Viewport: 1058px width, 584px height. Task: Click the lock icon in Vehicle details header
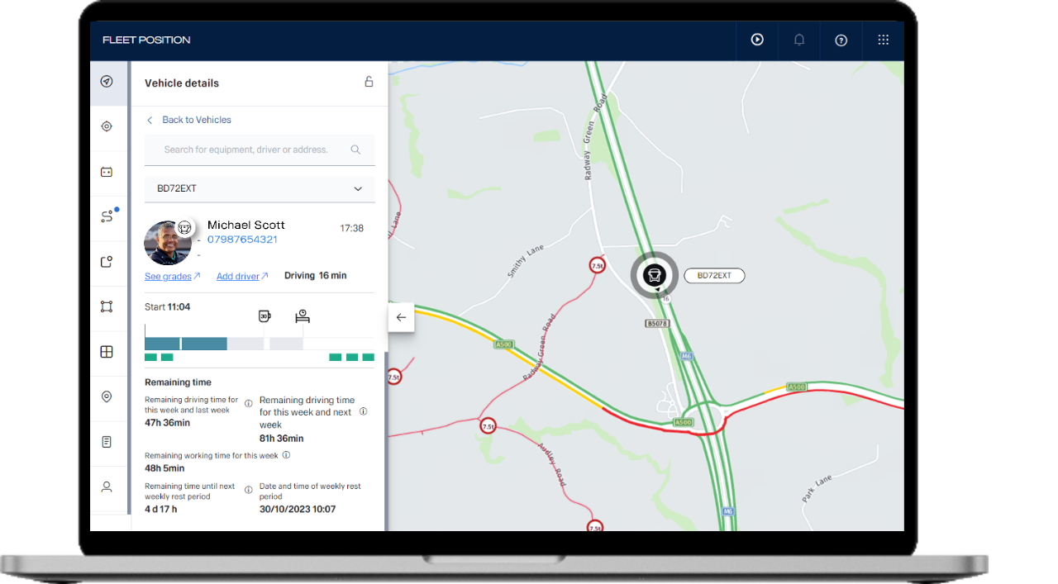tap(369, 82)
